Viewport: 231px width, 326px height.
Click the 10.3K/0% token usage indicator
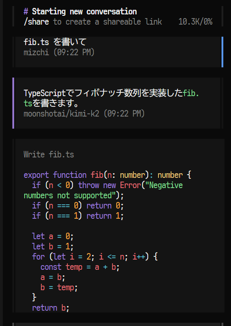(x=195, y=22)
